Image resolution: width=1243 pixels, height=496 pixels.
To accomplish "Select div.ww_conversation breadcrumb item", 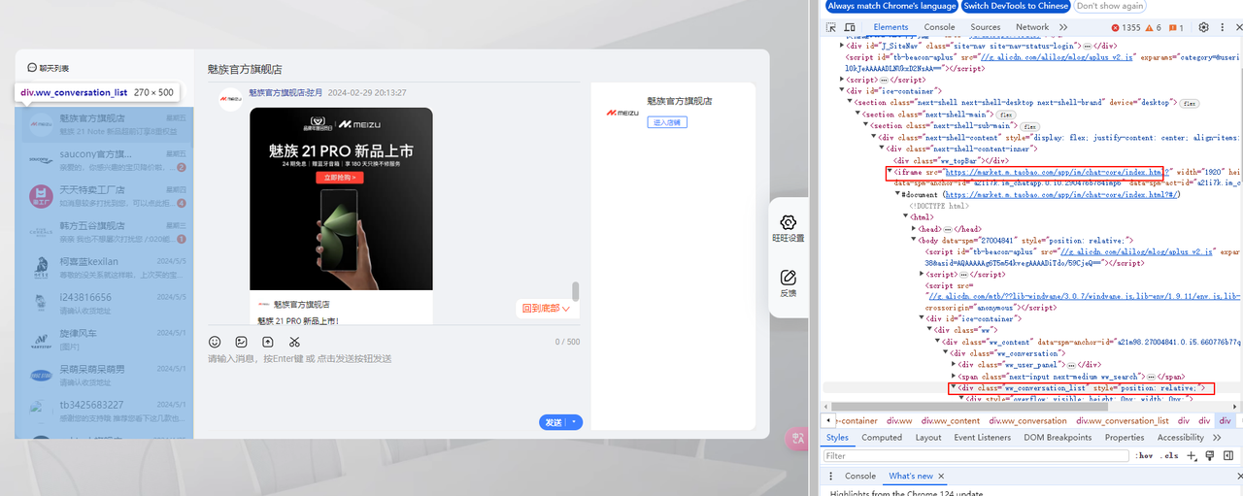I will [x=1027, y=421].
